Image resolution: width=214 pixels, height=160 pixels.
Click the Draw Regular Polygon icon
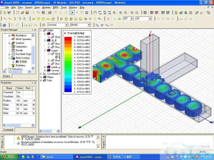tap(43, 19)
